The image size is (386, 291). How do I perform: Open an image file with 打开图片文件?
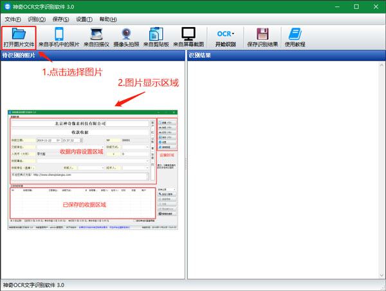19,38
